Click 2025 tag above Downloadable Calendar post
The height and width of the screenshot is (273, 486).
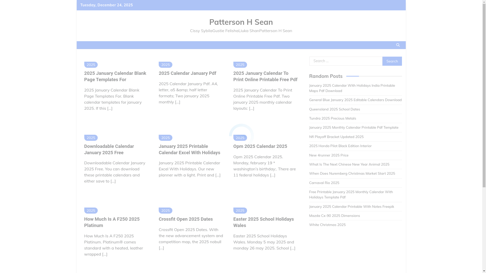[x=91, y=138]
